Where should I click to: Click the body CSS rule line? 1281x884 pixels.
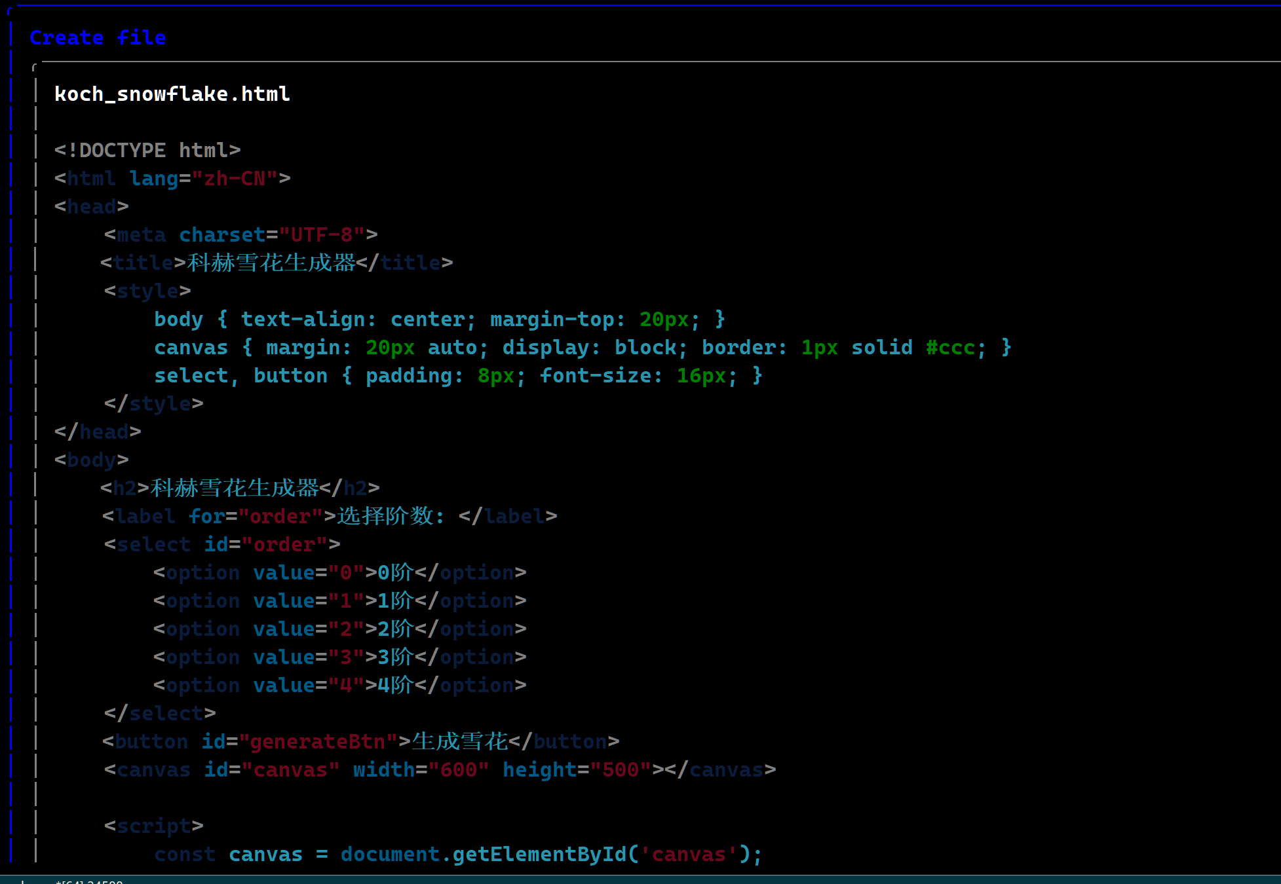[439, 320]
